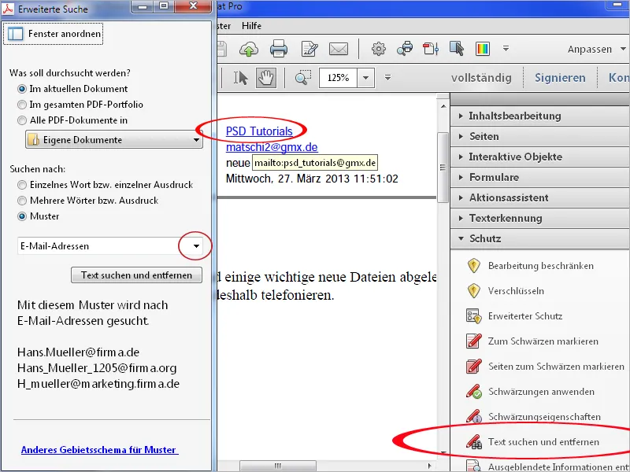Open the Anpassen dropdown
The height and width of the screenshot is (472, 630).
pyautogui.click(x=596, y=49)
